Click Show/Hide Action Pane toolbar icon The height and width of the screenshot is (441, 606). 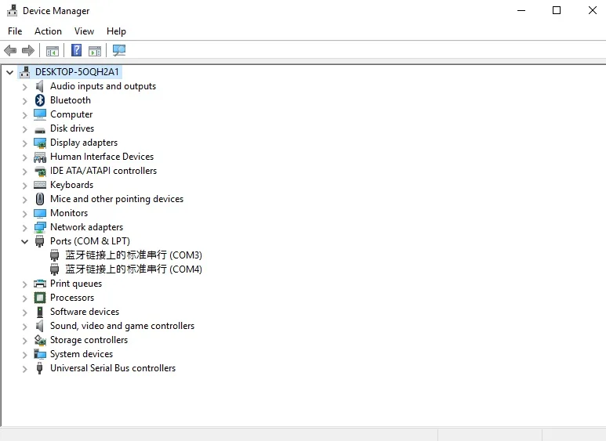pos(95,51)
